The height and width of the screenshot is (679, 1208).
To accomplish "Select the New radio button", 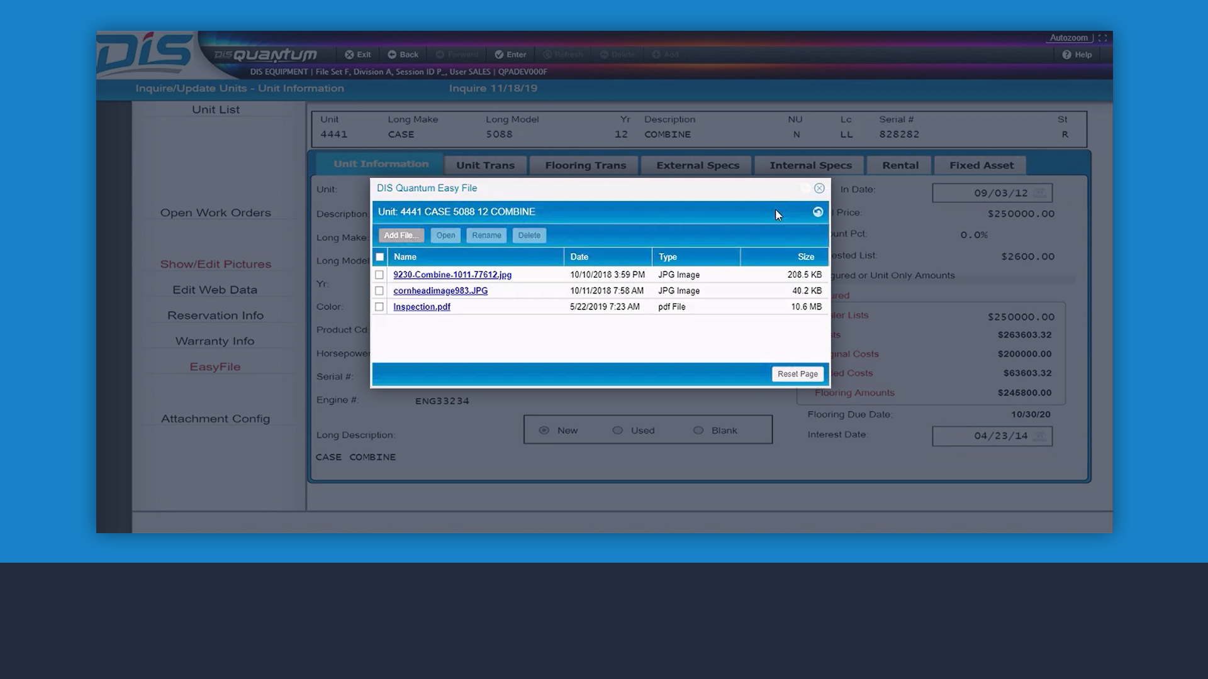I will pos(544,431).
